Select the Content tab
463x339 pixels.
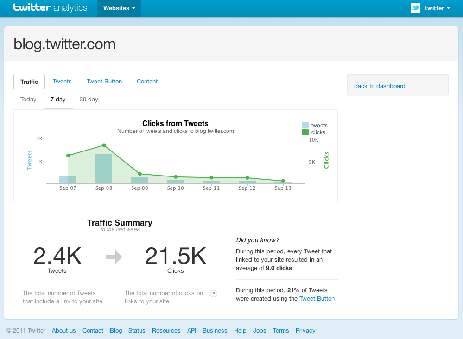pos(147,82)
